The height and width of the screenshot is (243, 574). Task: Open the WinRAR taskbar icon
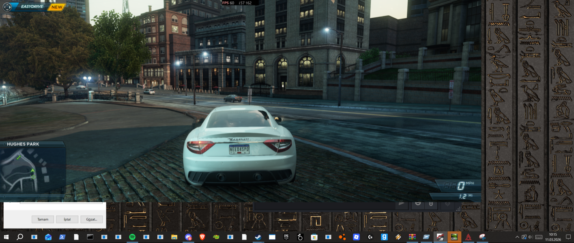[412, 237]
